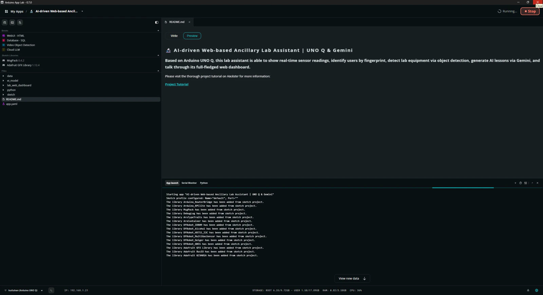Toggle the console auto-scroll icon
Screen dimensions: 543x295
coord(516,183)
